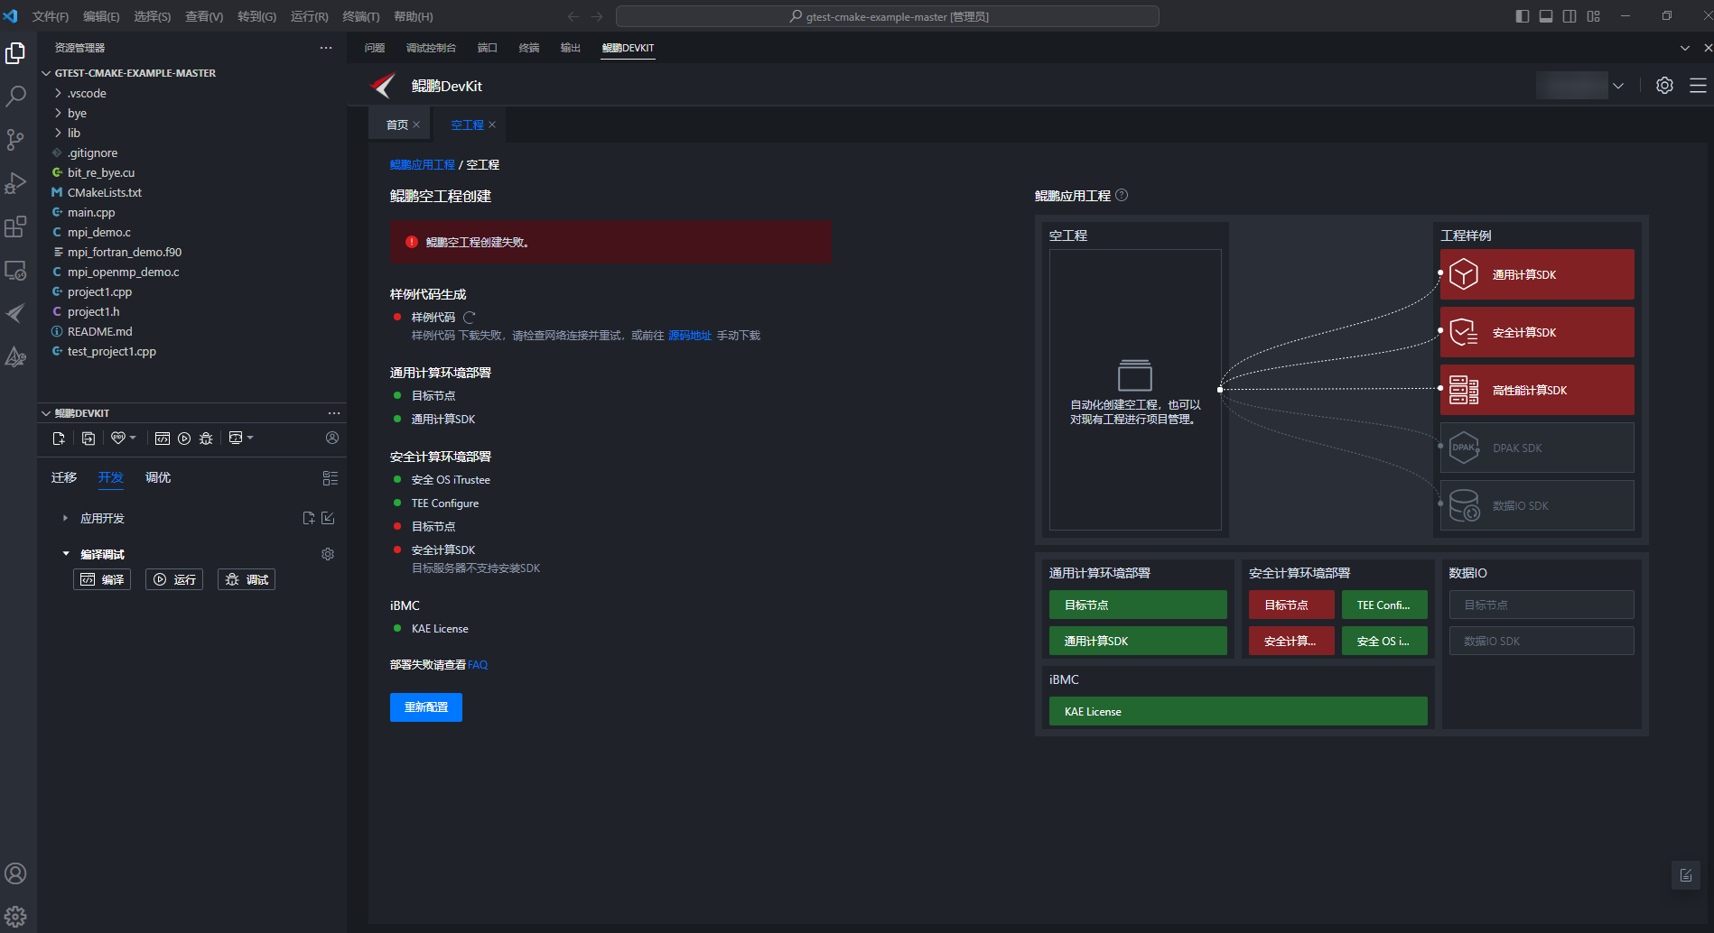The image size is (1714, 933).
Task: Open the Explorer view in activity bar
Action: click(15, 54)
